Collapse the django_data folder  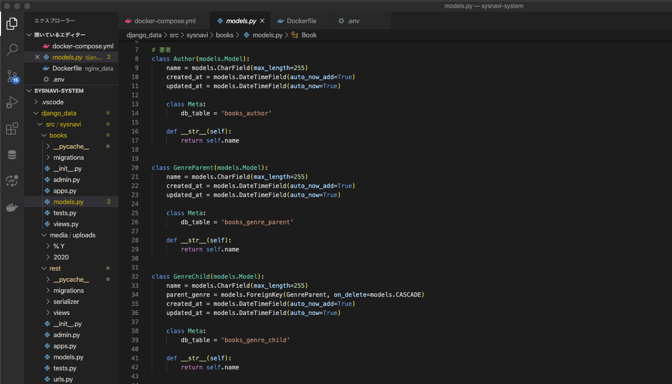coord(58,113)
